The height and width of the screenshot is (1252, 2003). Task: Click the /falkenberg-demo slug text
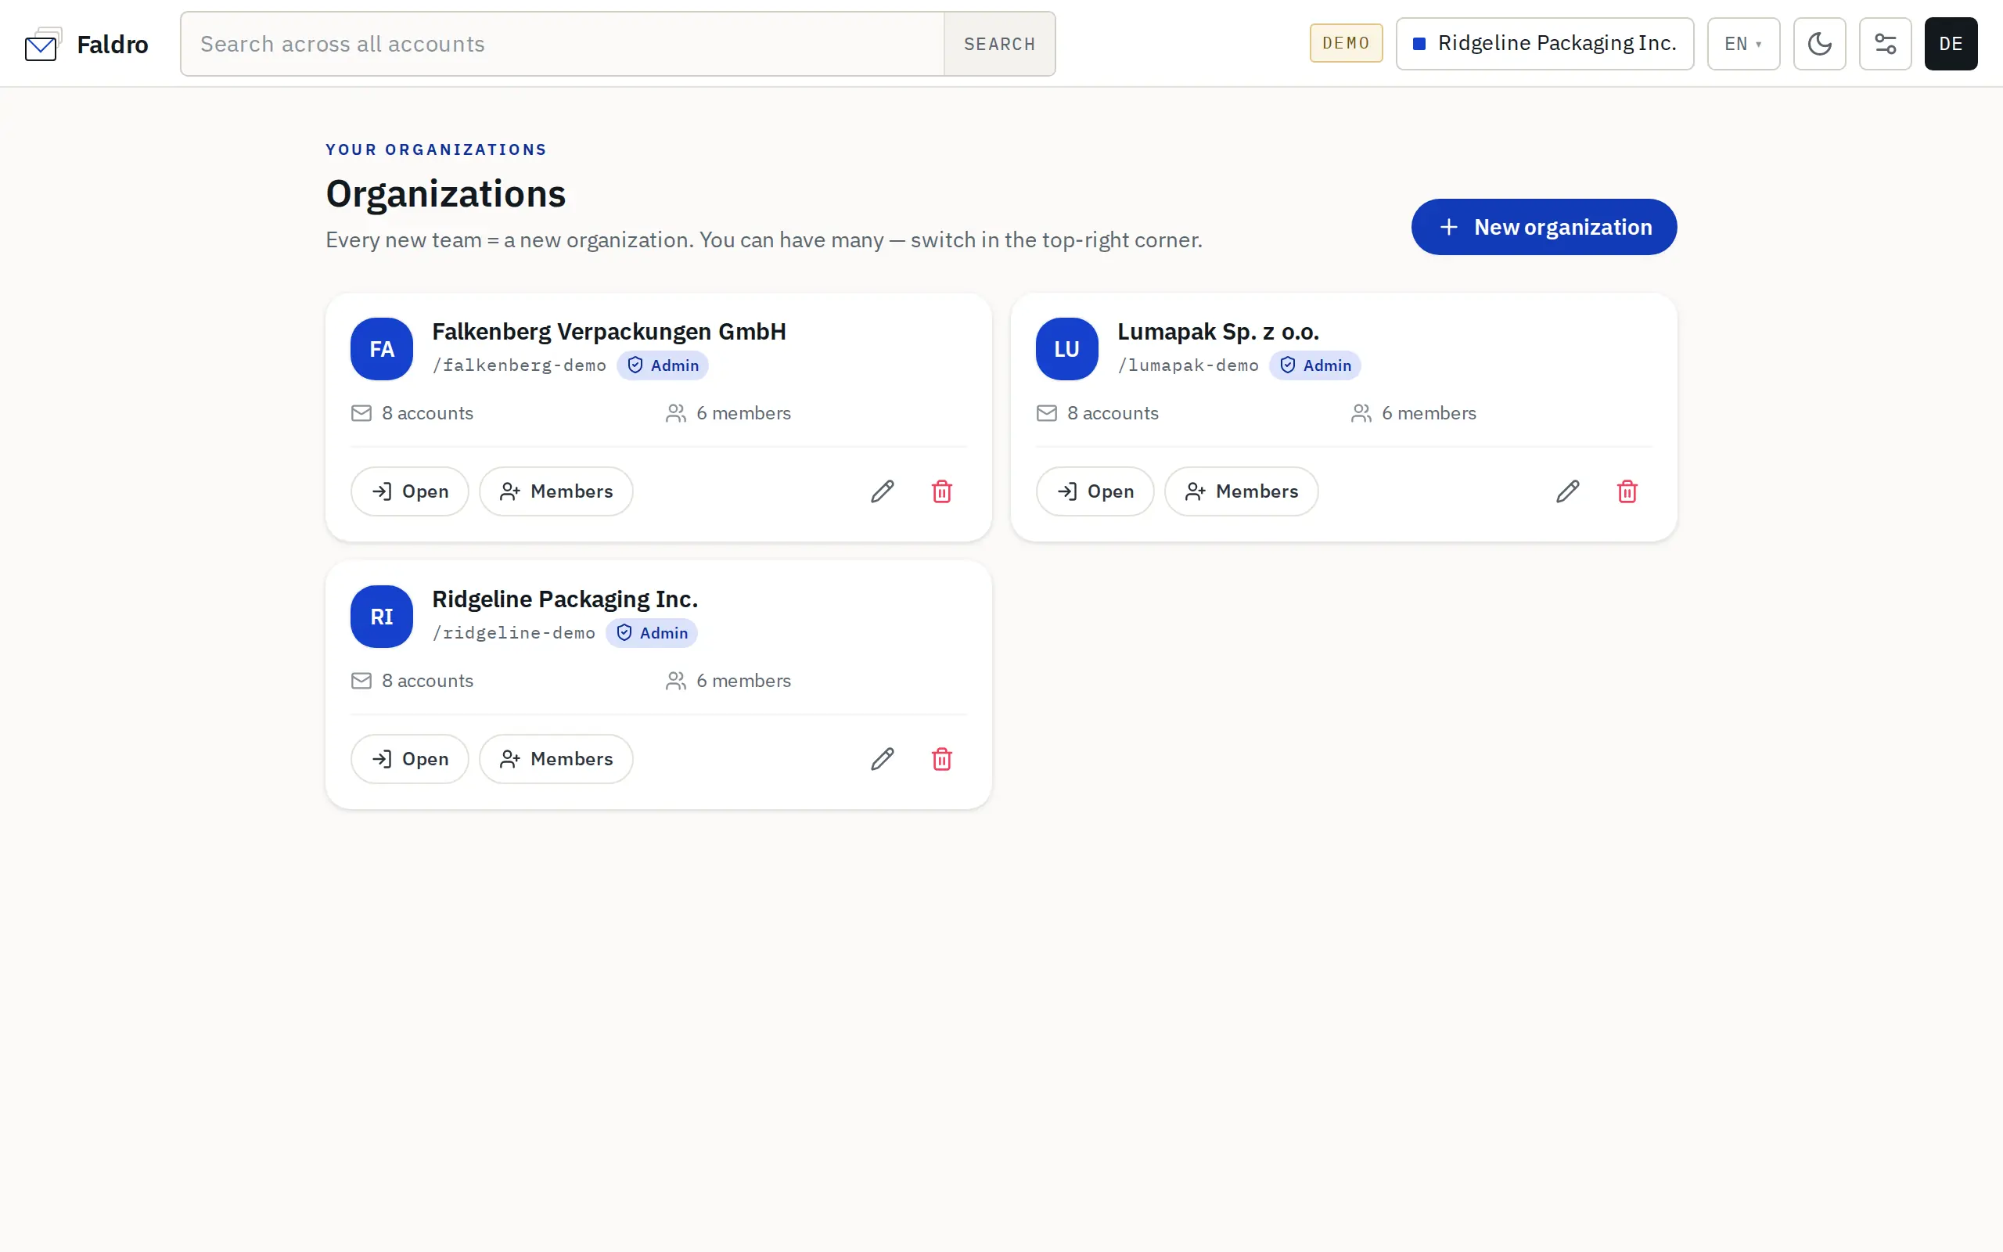tap(519, 365)
